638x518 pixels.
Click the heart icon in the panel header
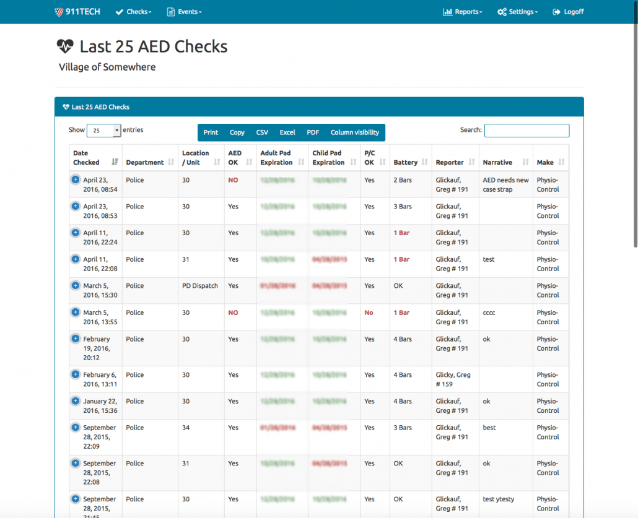pyautogui.click(x=66, y=106)
